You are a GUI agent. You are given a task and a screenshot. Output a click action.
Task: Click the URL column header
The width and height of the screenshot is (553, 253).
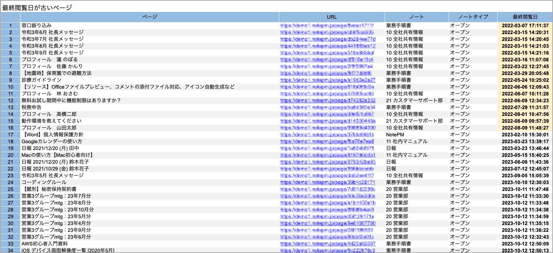(x=331, y=17)
